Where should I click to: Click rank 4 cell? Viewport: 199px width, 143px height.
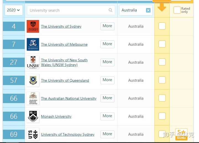click(14, 26)
